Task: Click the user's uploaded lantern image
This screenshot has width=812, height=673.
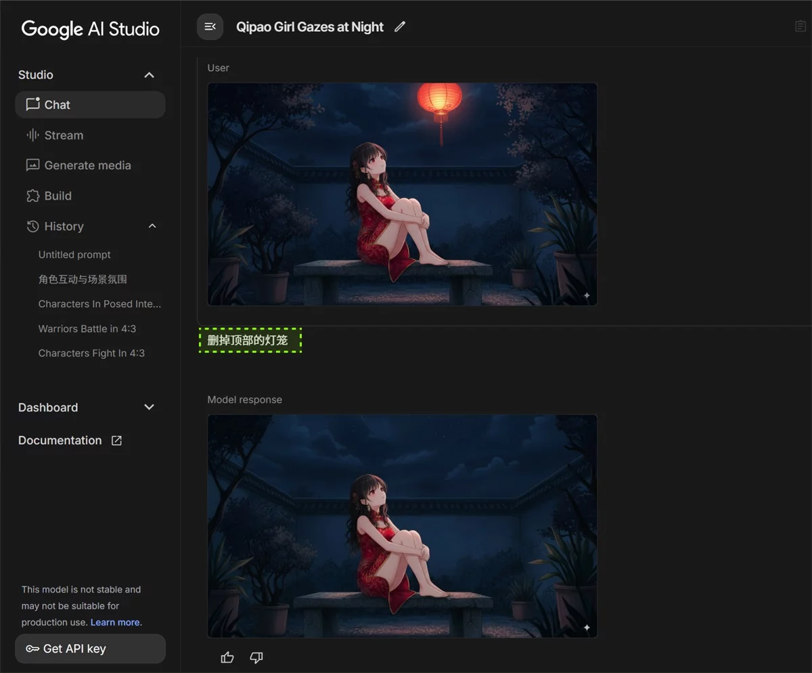Action: (402, 194)
